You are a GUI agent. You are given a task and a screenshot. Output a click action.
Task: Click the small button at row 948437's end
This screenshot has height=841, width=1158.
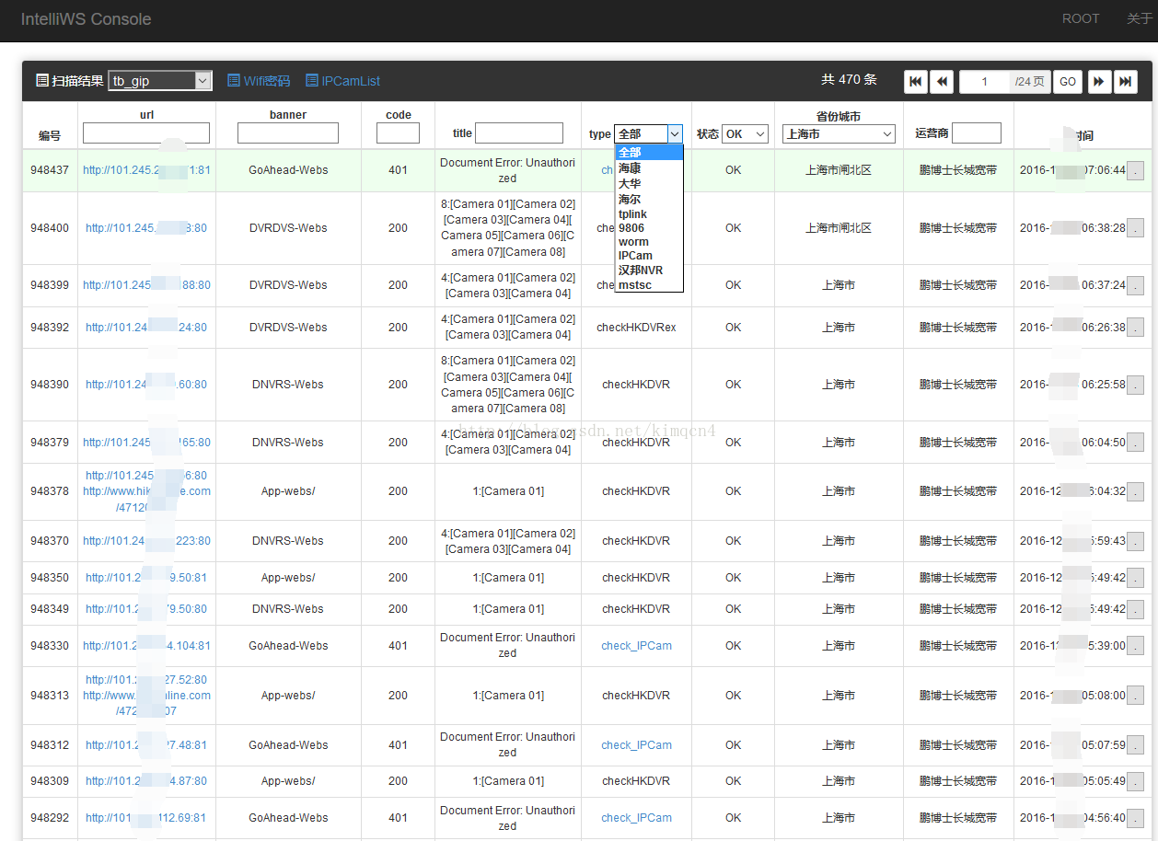click(x=1135, y=171)
